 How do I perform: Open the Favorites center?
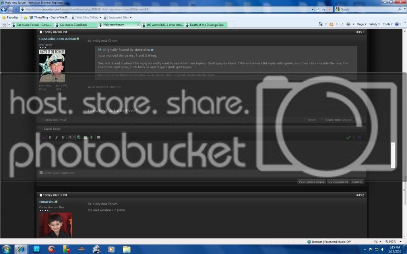tap(10, 17)
